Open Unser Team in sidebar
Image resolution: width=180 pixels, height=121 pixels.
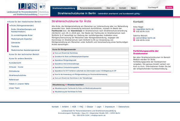pos(14,88)
